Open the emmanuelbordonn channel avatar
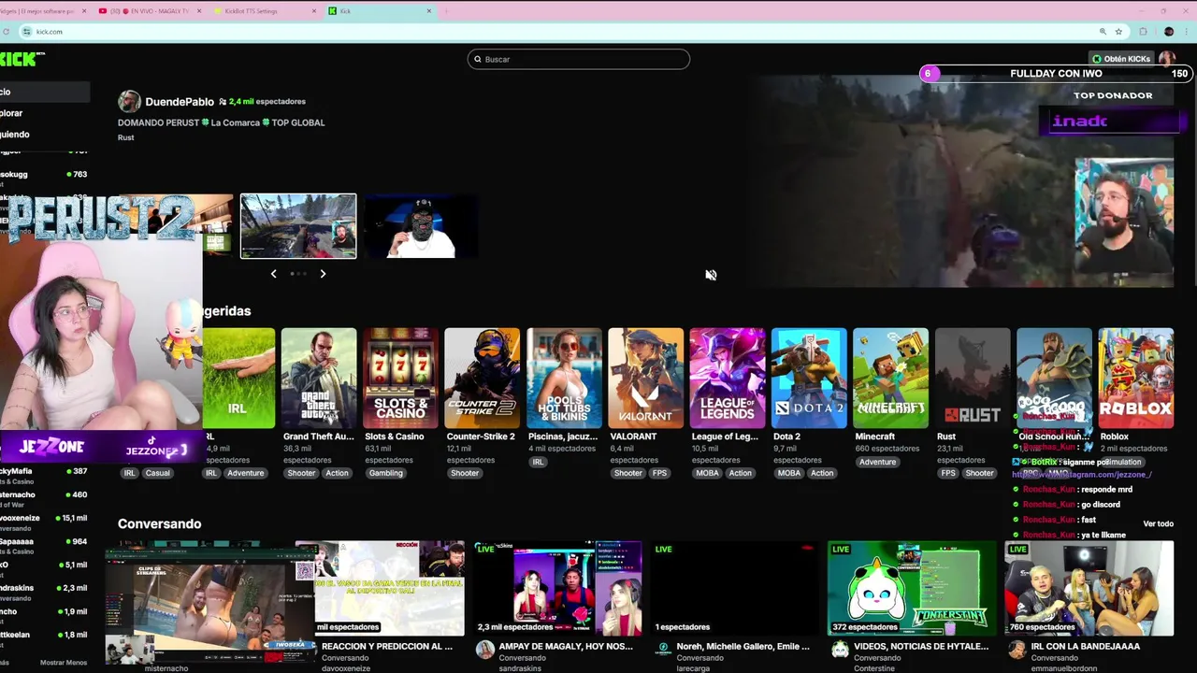This screenshot has width=1197, height=673. [x=1017, y=650]
